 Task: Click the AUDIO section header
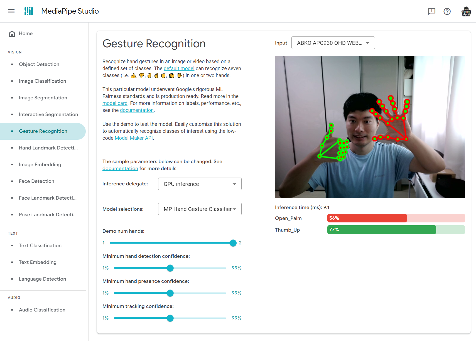pos(14,298)
